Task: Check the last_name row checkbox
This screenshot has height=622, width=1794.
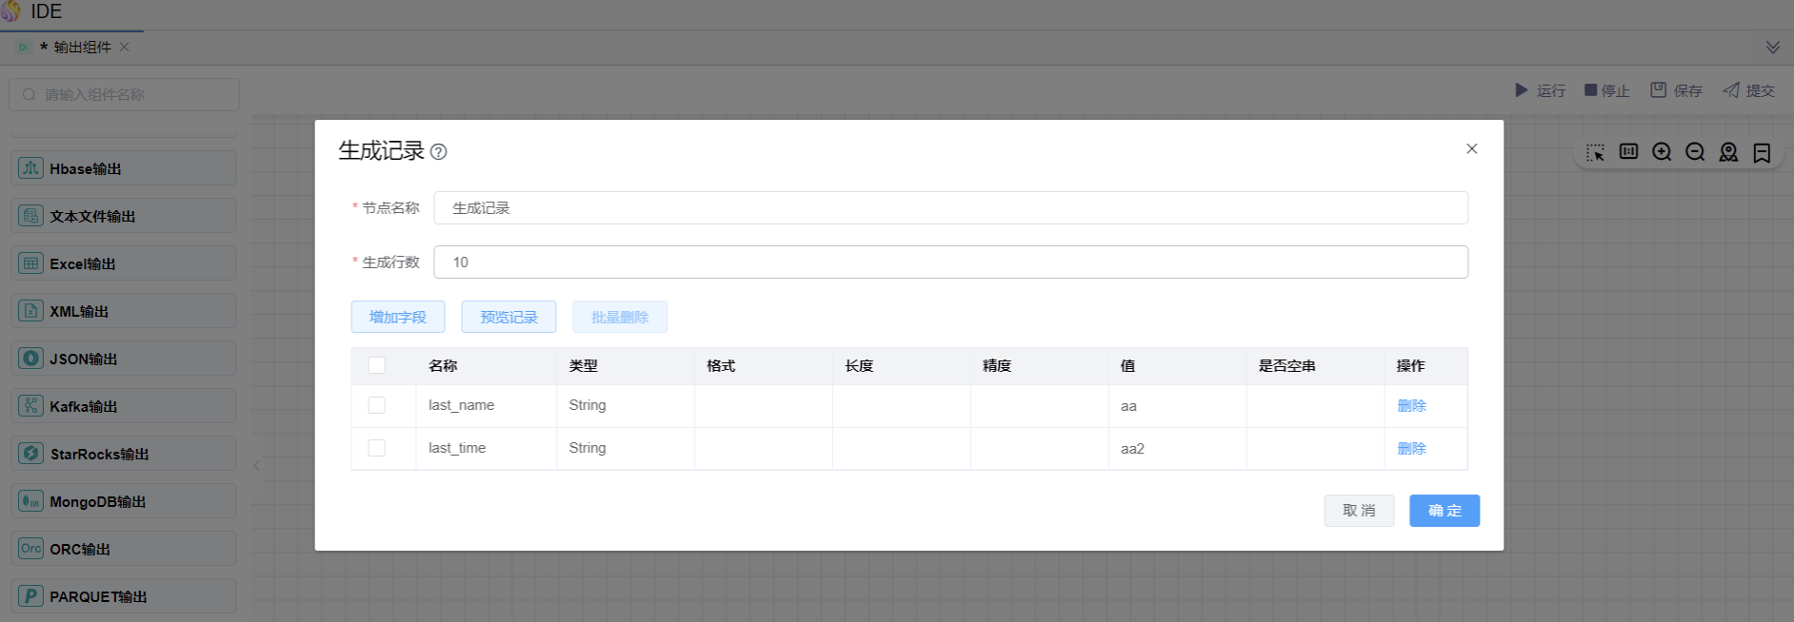Action: [x=377, y=405]
